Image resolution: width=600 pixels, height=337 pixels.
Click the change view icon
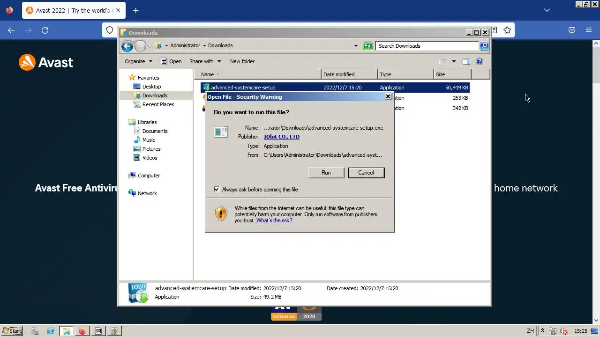tap(442, 61)
